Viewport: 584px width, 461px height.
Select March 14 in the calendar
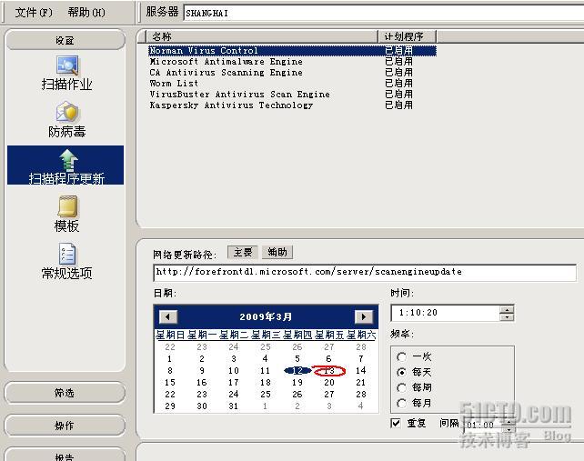pos(360,370)
